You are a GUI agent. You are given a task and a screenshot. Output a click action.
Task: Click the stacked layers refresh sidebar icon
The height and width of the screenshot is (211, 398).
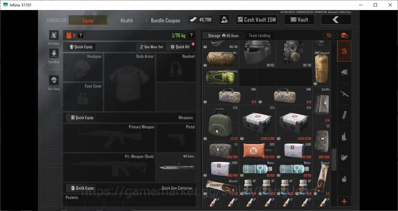pos(344,35)
